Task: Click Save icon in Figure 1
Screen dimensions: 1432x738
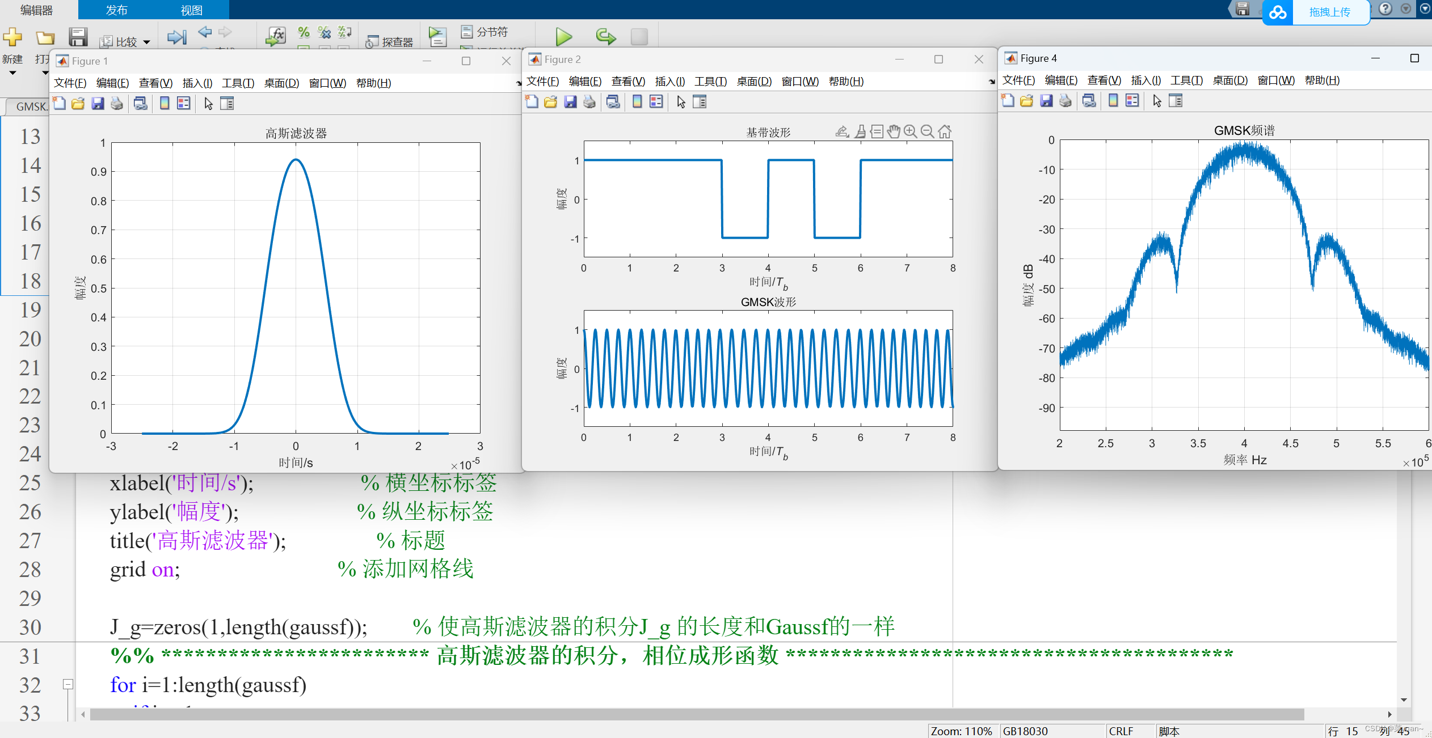Action: pos(98,103)
